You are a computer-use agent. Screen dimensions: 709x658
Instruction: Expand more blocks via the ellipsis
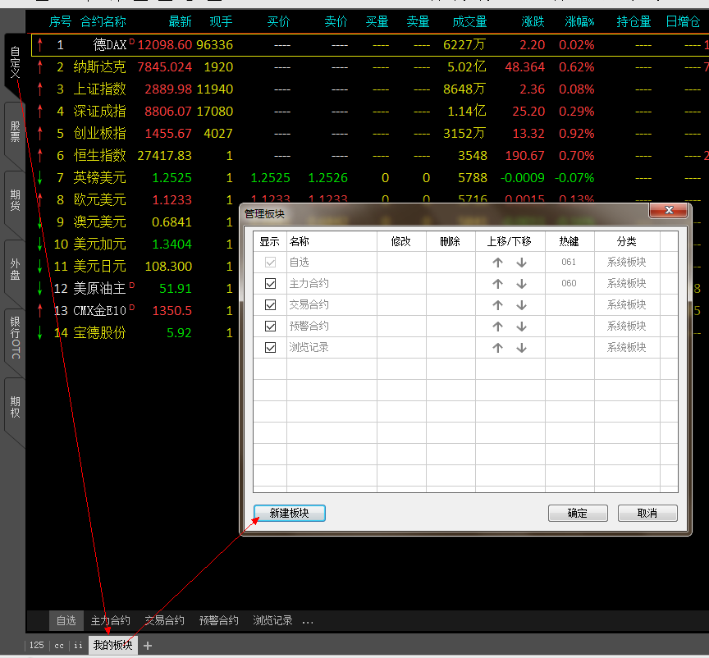[308, 621]
